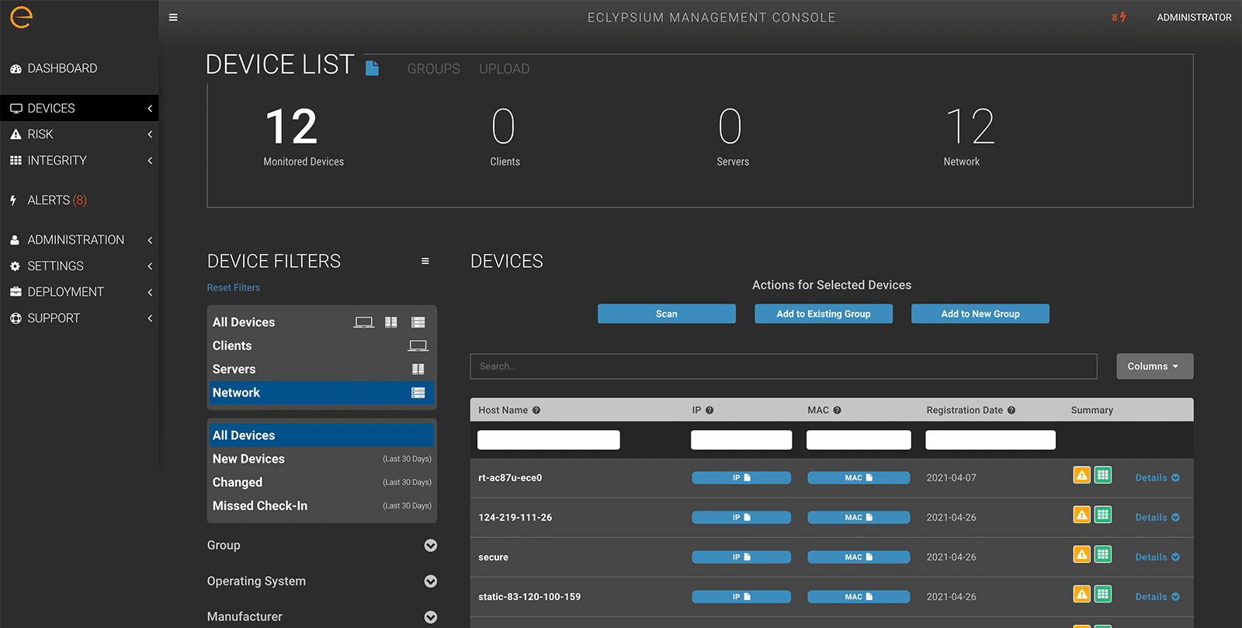
Task: Click green grid icon for rt-ac87u-ece0
Action: pos(1103,475)
